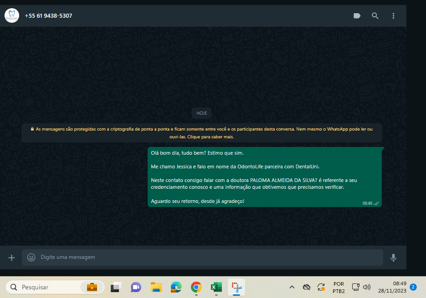
Task: Search messages with the magnifier icon
Action: pyautogui.click(x=375, y=16)
